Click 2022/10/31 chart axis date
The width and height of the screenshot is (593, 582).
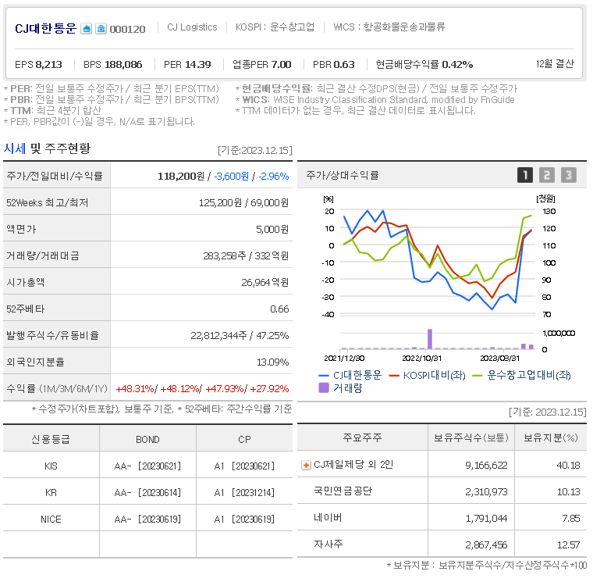click(421, 359)
